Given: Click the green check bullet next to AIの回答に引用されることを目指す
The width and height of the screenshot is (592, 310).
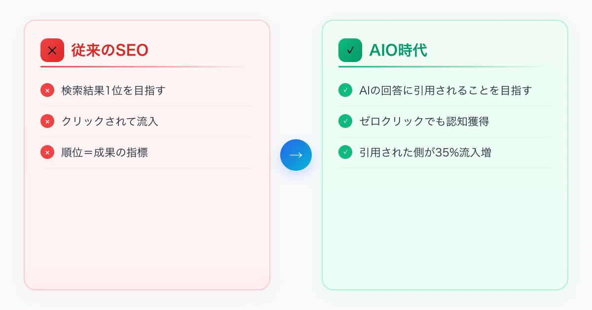Looking at the screenshot, I should pos(345,91).
